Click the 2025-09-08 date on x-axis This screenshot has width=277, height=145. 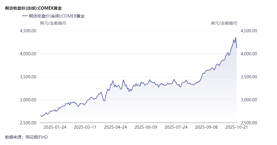(x=206, y=127)
